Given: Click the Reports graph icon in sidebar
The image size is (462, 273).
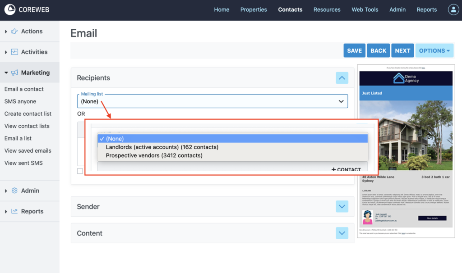Looking at the screenshot, I should coord(14,212).
